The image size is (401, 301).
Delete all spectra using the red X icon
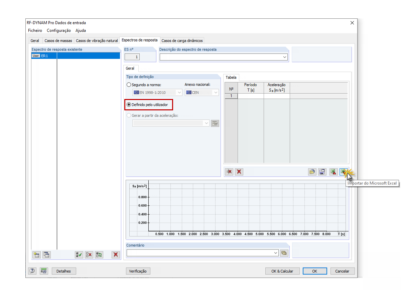click(115, 255)
